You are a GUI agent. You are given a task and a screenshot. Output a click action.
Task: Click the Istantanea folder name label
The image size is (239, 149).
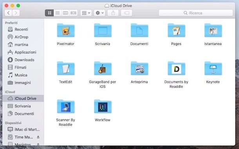click(213, 44)
